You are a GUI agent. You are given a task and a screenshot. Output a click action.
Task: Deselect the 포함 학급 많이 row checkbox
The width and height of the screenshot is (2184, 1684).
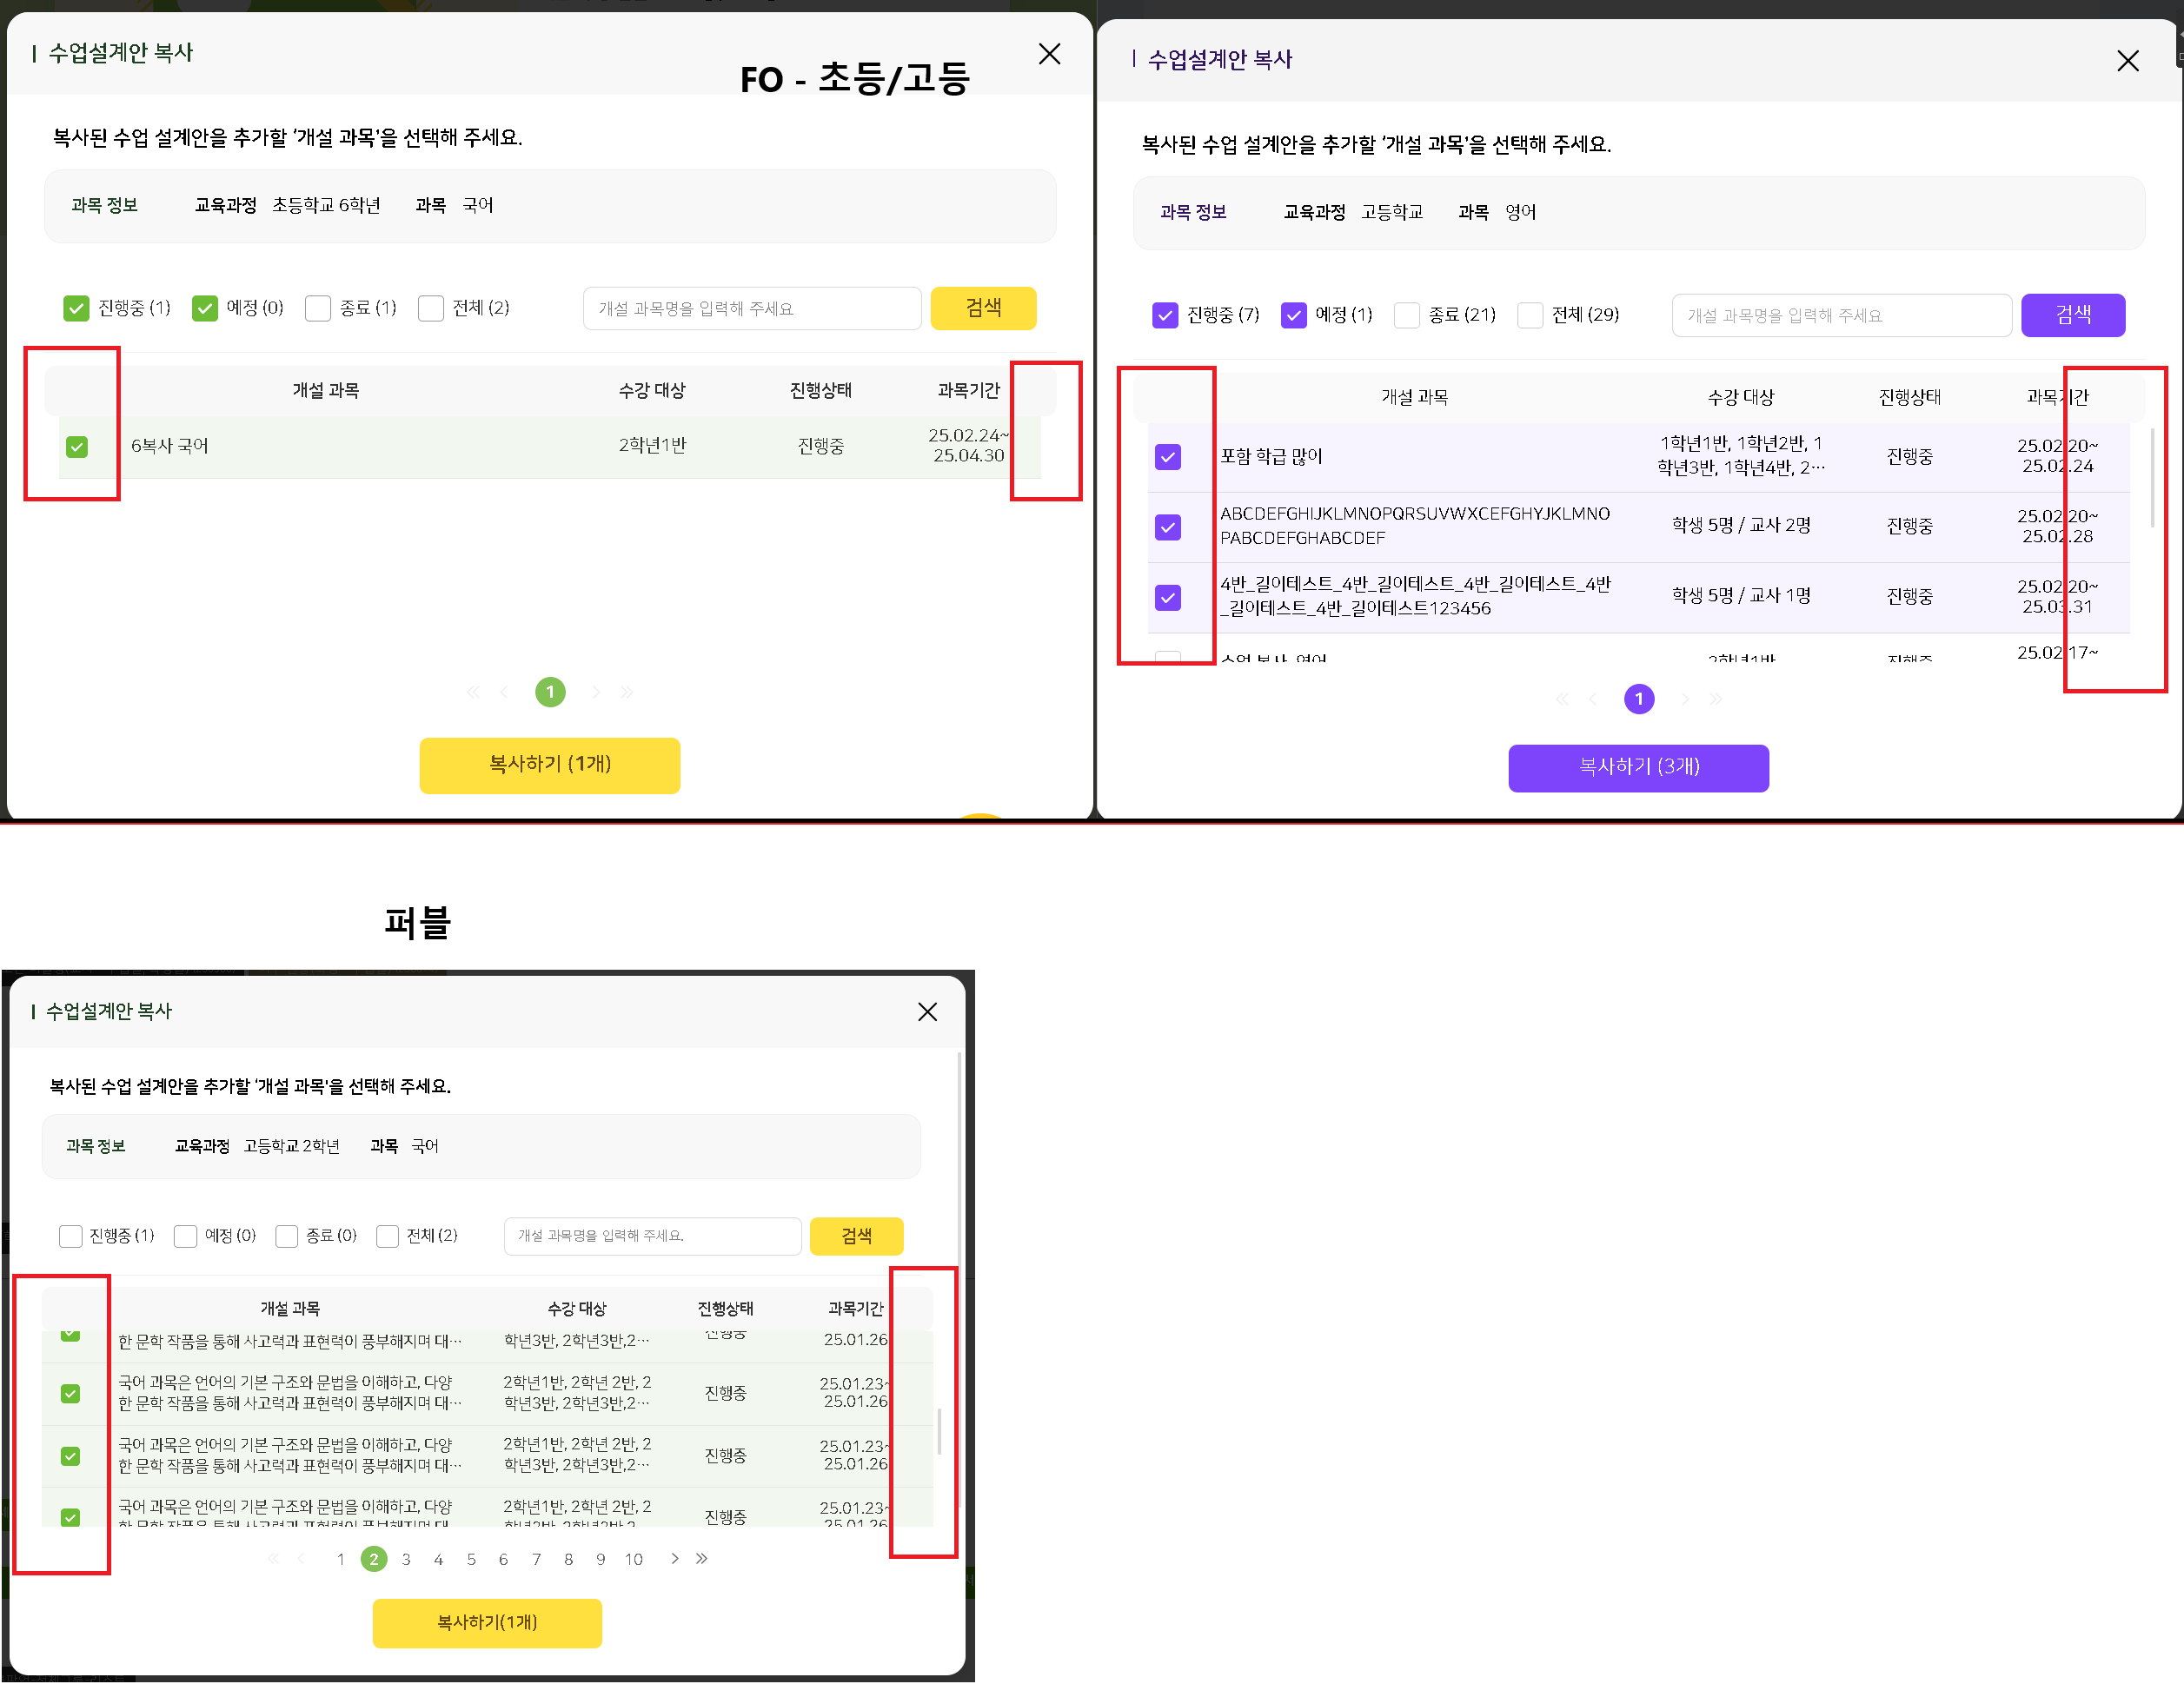pos(1167,457)
